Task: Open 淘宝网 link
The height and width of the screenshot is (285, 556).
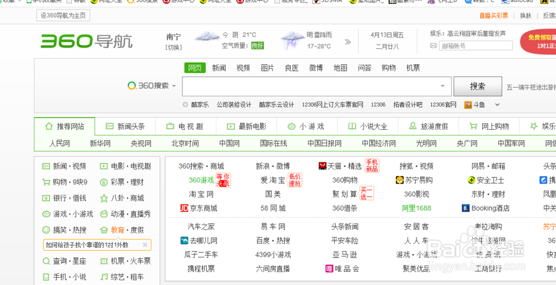Action: point(201,194)
